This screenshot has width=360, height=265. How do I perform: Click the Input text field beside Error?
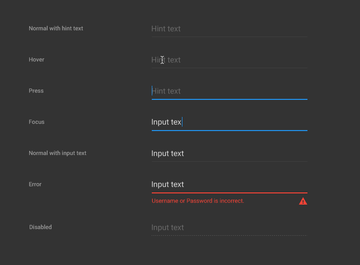pos(229,185)
